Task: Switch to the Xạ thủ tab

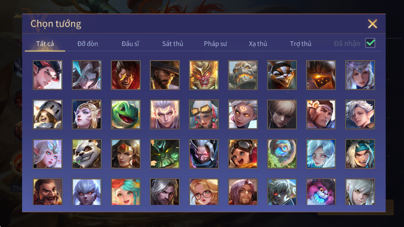Action: [258, 43]
